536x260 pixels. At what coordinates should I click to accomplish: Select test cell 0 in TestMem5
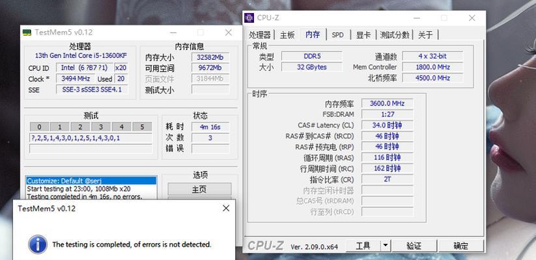(x=39, y=127)
